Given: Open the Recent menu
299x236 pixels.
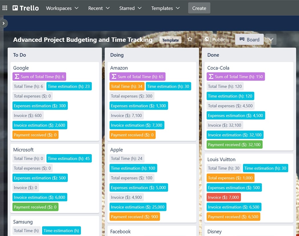Looking at the screenshot, I should (99, 8).
